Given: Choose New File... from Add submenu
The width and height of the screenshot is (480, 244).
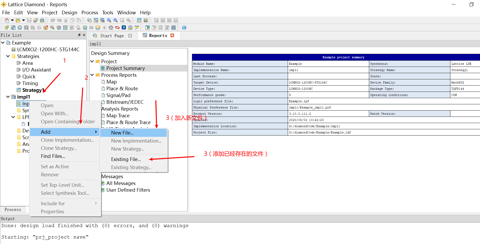Looking at the screenshot, I should (133, 133).
